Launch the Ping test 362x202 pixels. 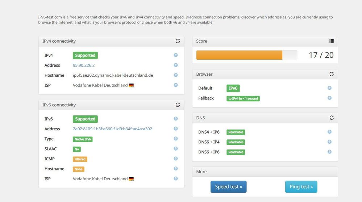(x=301, y=187)
